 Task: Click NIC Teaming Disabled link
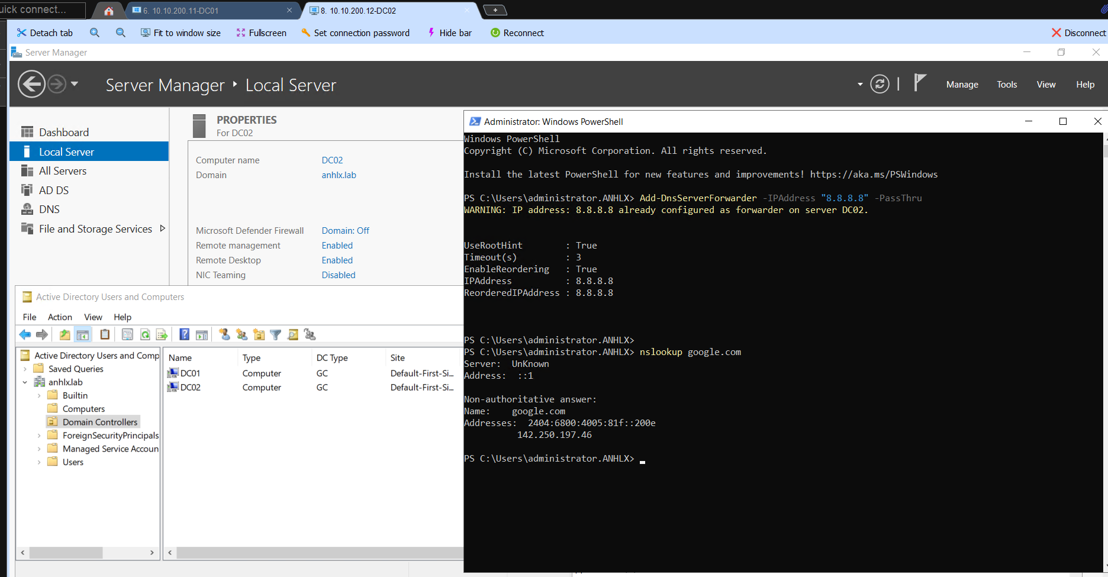click(338, 275)
